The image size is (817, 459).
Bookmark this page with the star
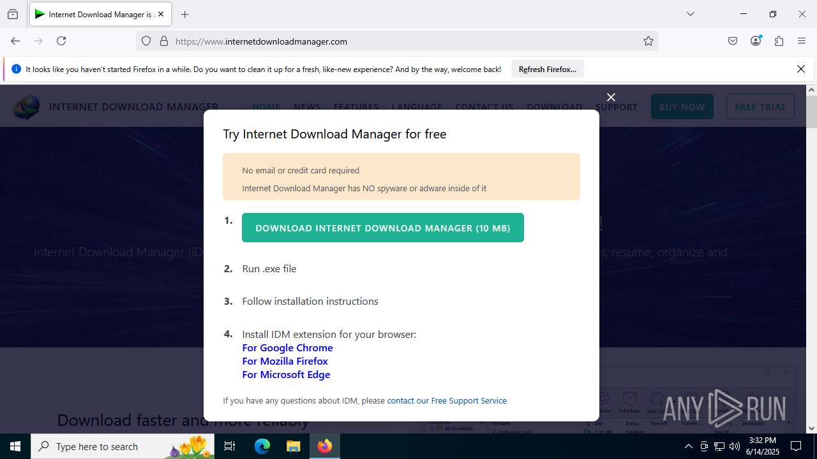(x=648, y=41)
